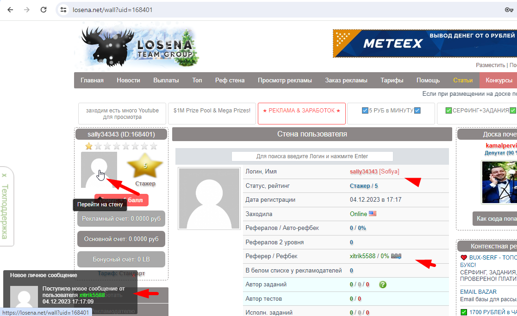Open the Новости menu item
Image resolution: width=517 pixels, height=316 pixels.
point(128,81)
